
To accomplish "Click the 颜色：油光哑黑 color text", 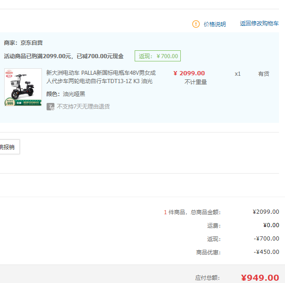I will point(65,94).
